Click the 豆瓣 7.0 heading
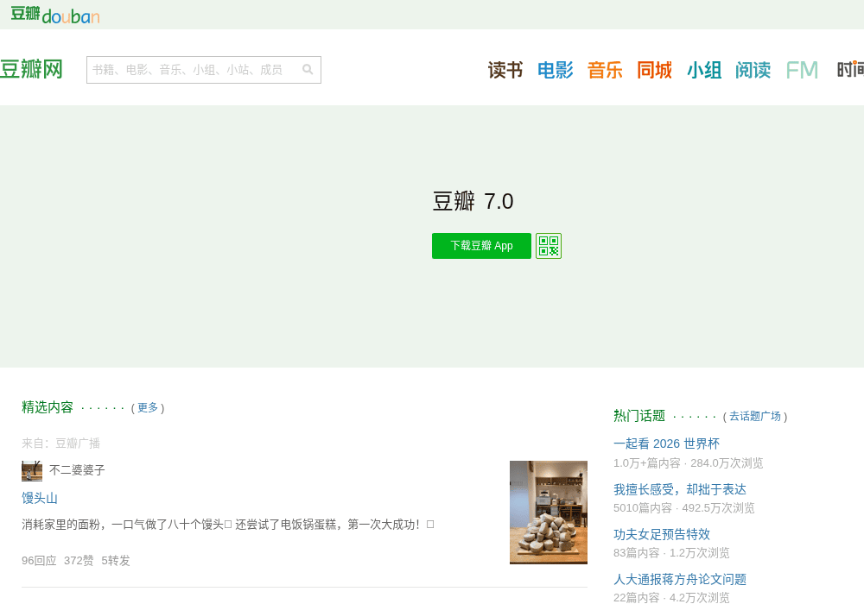Screen dimensions: 864x604 473,201
